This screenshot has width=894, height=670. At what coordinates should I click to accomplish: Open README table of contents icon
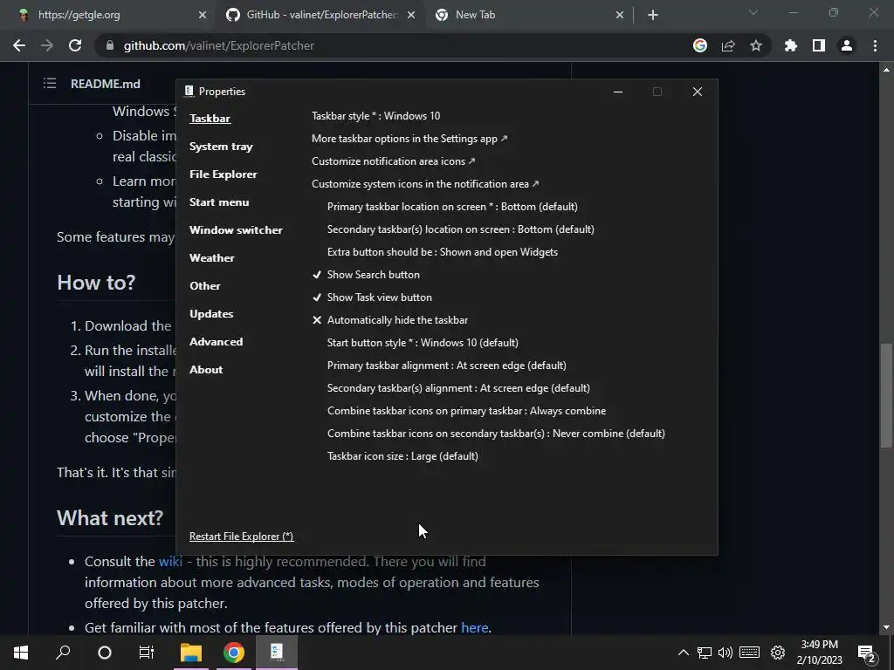point(50,83)
